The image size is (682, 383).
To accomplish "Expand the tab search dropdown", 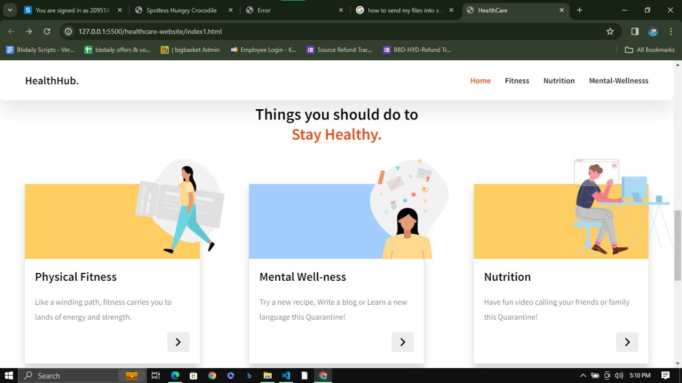I will pos(9,10).
